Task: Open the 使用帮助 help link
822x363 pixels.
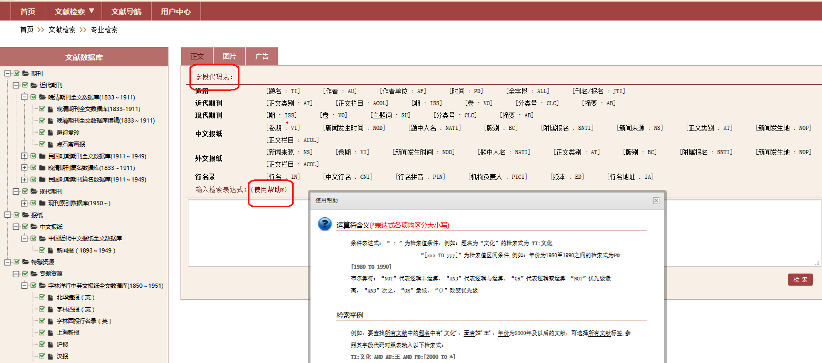Action: pyautogui.click(x=270, y=189)
